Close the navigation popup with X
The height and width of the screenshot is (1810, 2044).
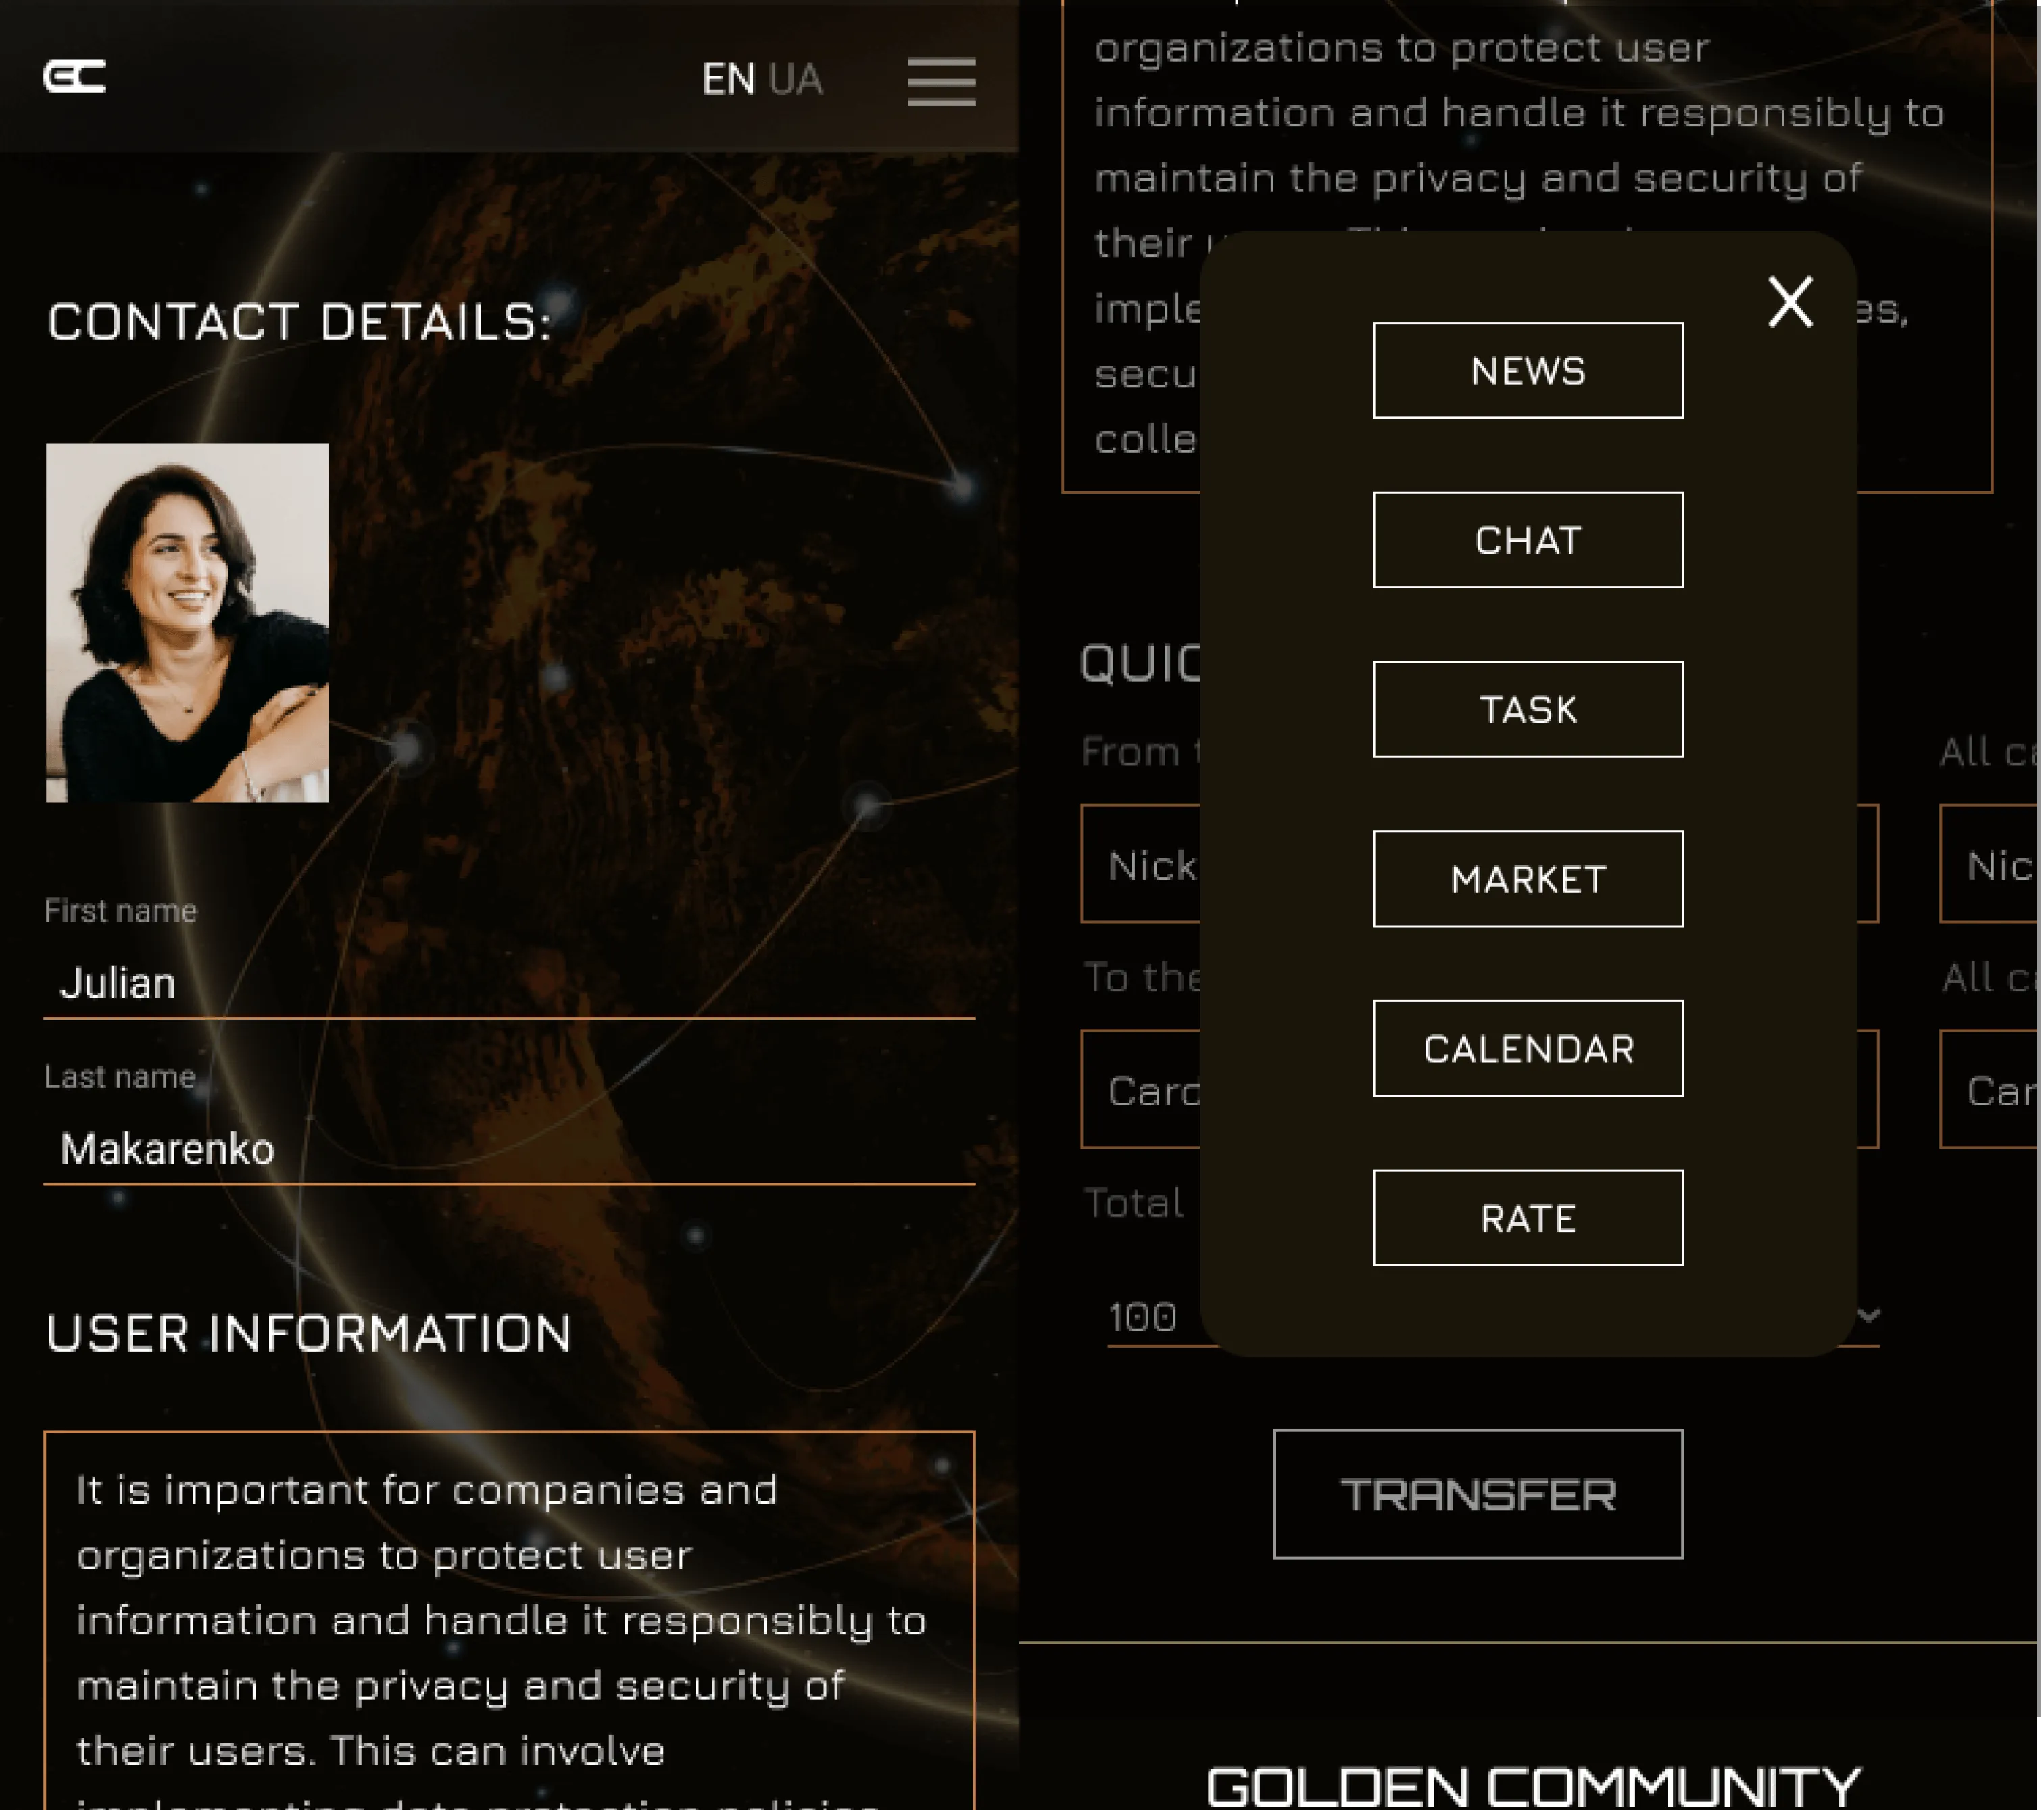click(1789, 301)
